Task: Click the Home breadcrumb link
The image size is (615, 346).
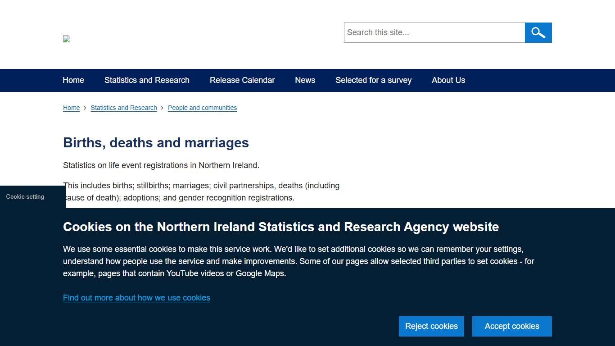Action: (71, 108)
